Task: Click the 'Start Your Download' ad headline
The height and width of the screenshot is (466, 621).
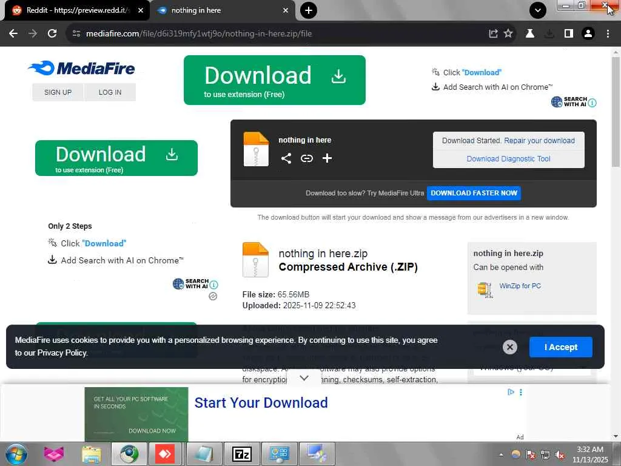Action: click(261, 403)
